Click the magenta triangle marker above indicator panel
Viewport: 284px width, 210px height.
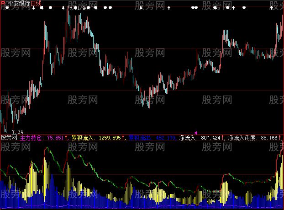coord(196,132)
